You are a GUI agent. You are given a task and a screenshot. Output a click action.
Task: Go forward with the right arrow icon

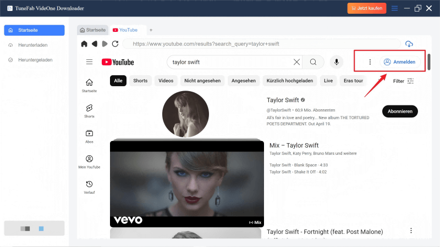[x=105, y=44]
